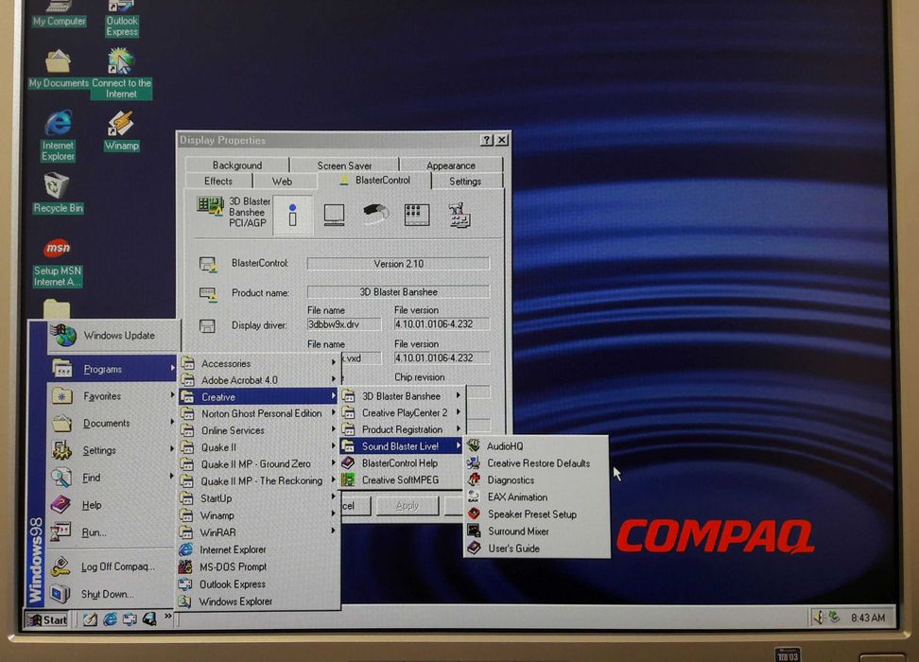Viewport: 919px width, 662px height.
Task: Expand Quake II MP - Ground Zero submenu
Action: coord(260,463)
